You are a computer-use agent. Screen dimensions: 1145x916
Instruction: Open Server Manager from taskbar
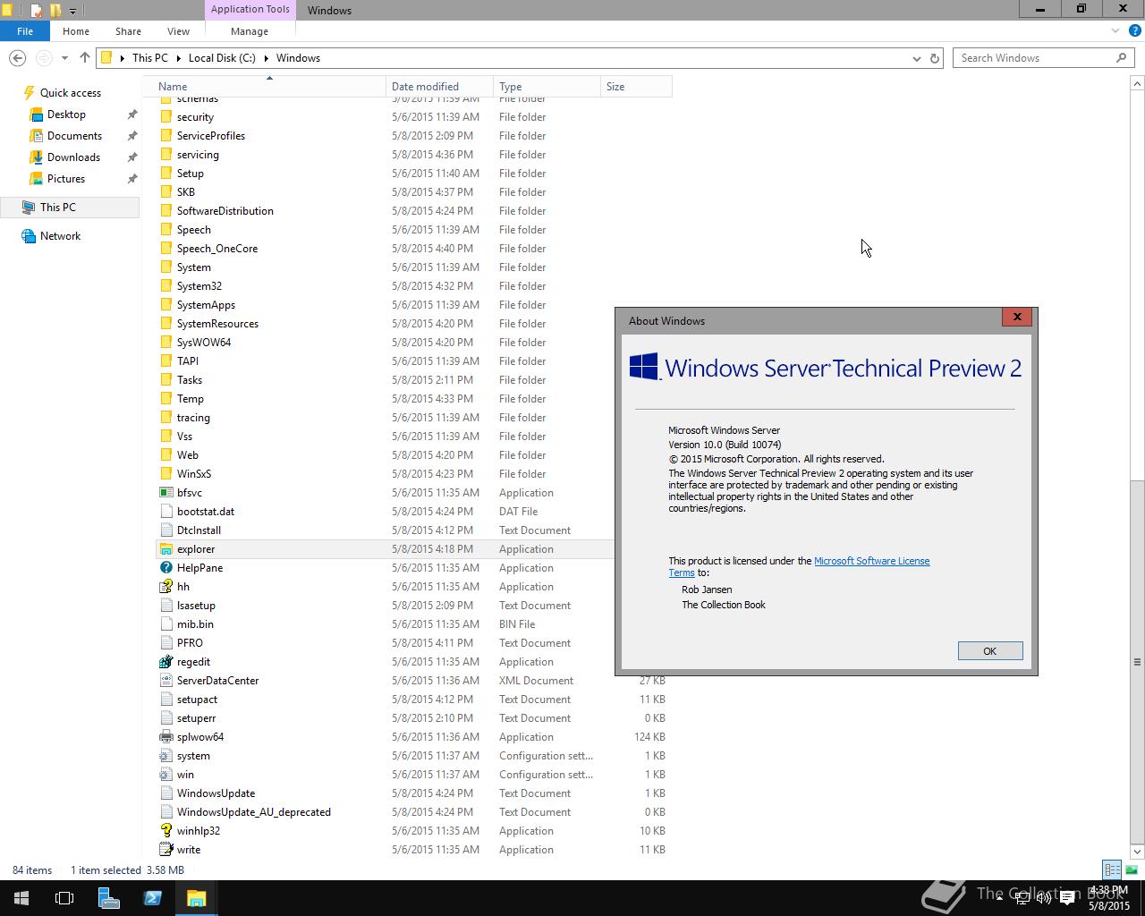(x=108, y=898)
